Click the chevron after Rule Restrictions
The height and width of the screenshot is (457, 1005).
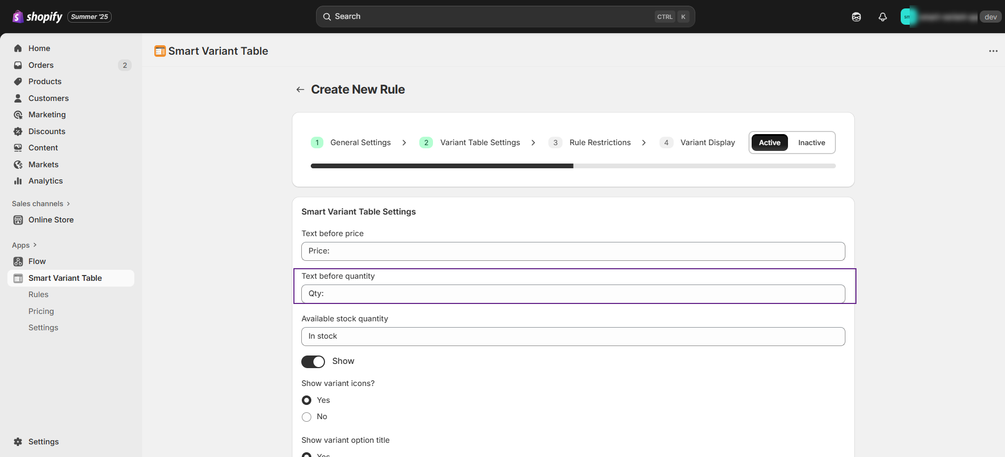pyautogui.click(x=644, y=143)
